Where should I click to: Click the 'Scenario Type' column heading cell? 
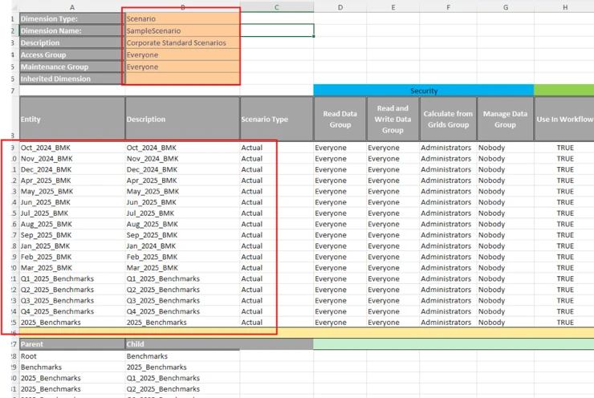click(276, 120)
